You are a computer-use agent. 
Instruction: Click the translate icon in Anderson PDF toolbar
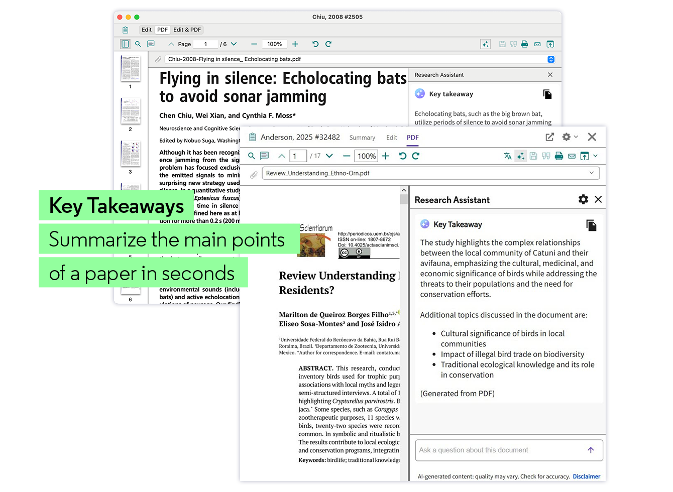click(507, 156)
